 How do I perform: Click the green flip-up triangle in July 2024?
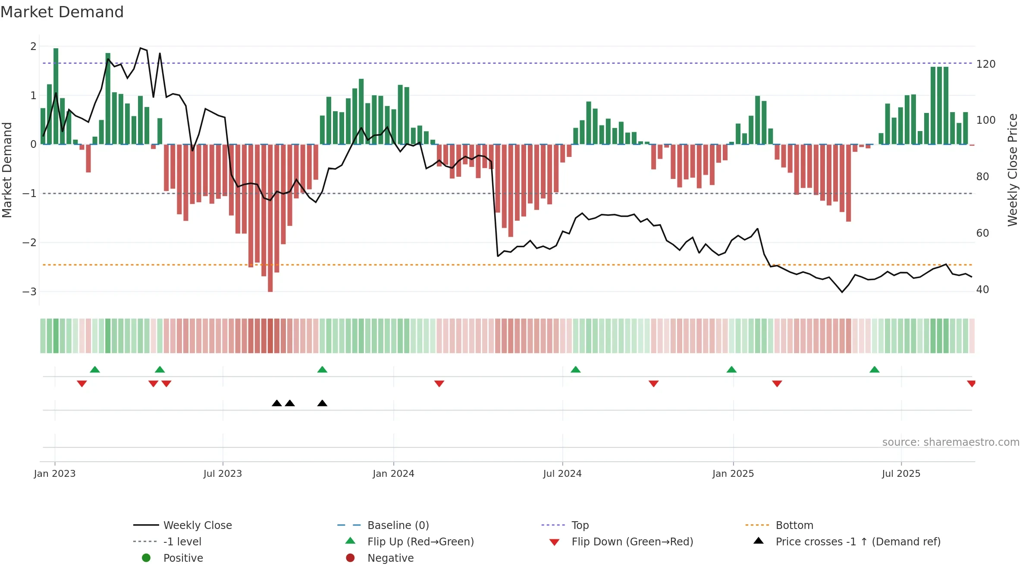click(x=576, y=369)
